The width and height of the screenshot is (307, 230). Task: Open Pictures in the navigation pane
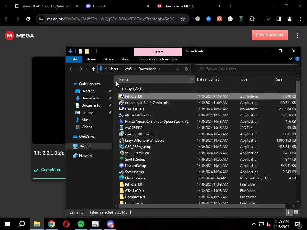88,113
